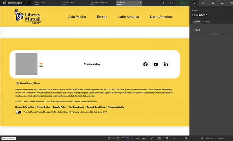233x141 pixels.
Task: Click the US Footer title text
Action: pyautogui.click(x=200, y=15)
